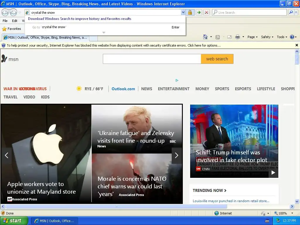Open the ENTERTAINMENT navigation section
The width and height of the screenshot is (300, 225).
[173, 89]
